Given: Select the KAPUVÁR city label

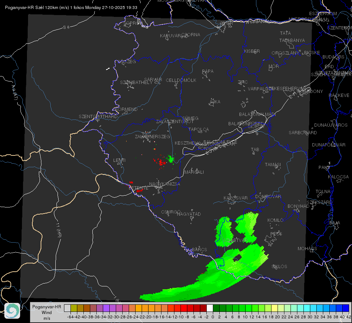Looking at the screenshot, I should (x=170, y=36).
